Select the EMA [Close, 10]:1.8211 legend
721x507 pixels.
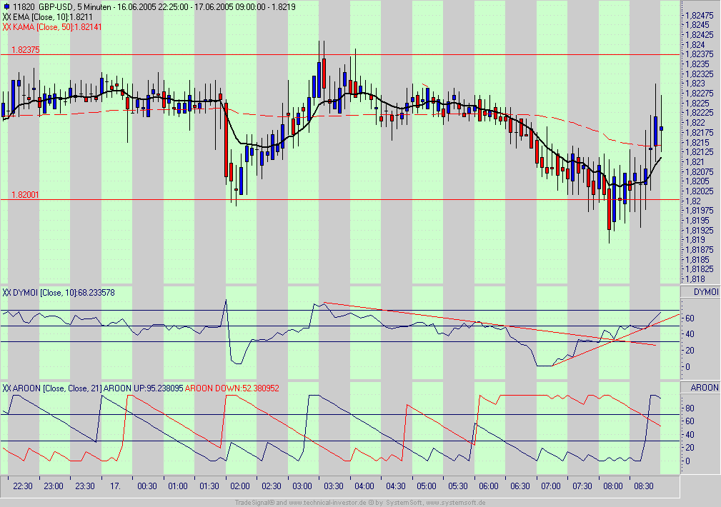coord(53,17)
